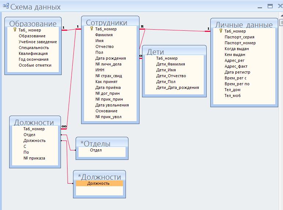This screenshot has width=283, height=210.
Task: Select Образование field under Таб_ номер
Action: coord(33,36)
